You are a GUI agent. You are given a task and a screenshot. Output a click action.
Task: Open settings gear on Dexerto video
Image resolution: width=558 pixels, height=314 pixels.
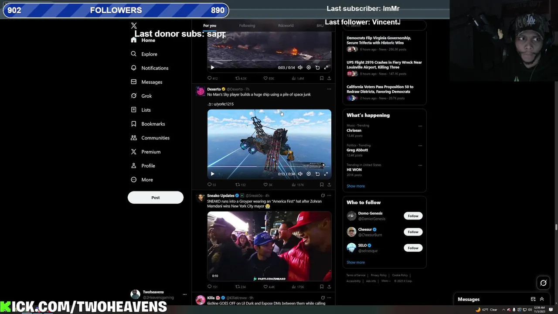pos(309,174)
